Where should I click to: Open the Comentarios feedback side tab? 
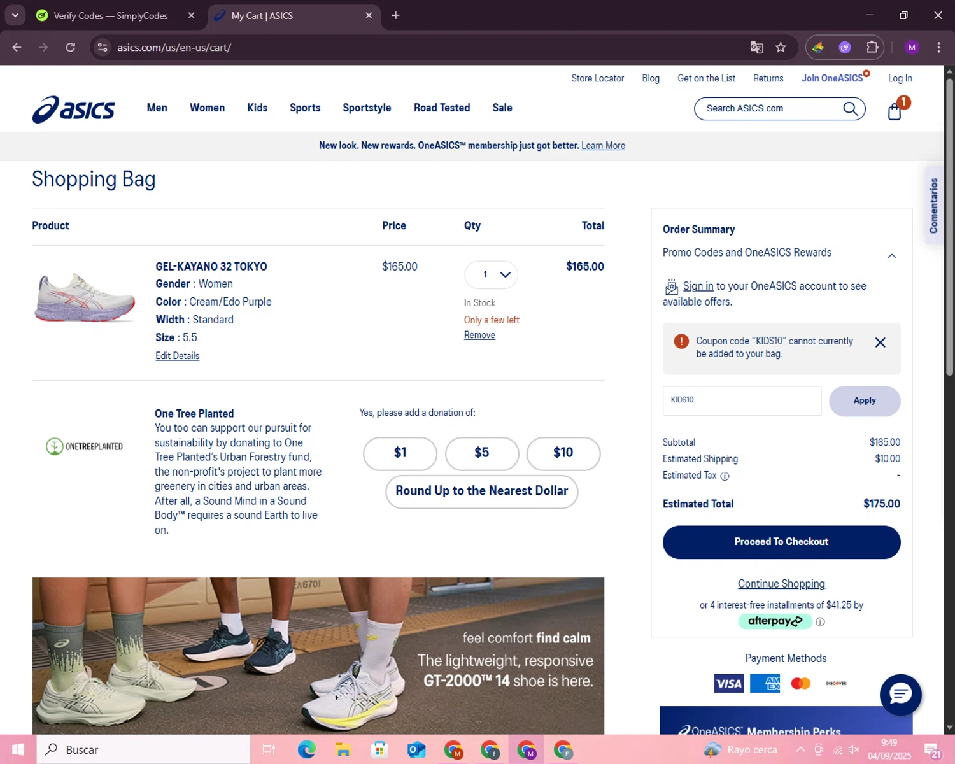pyautogui.click(x=933, y=206)
